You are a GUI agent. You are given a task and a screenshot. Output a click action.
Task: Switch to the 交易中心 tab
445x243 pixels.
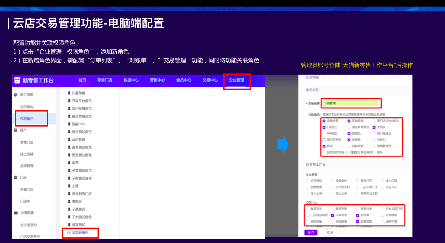pos(210,80)
